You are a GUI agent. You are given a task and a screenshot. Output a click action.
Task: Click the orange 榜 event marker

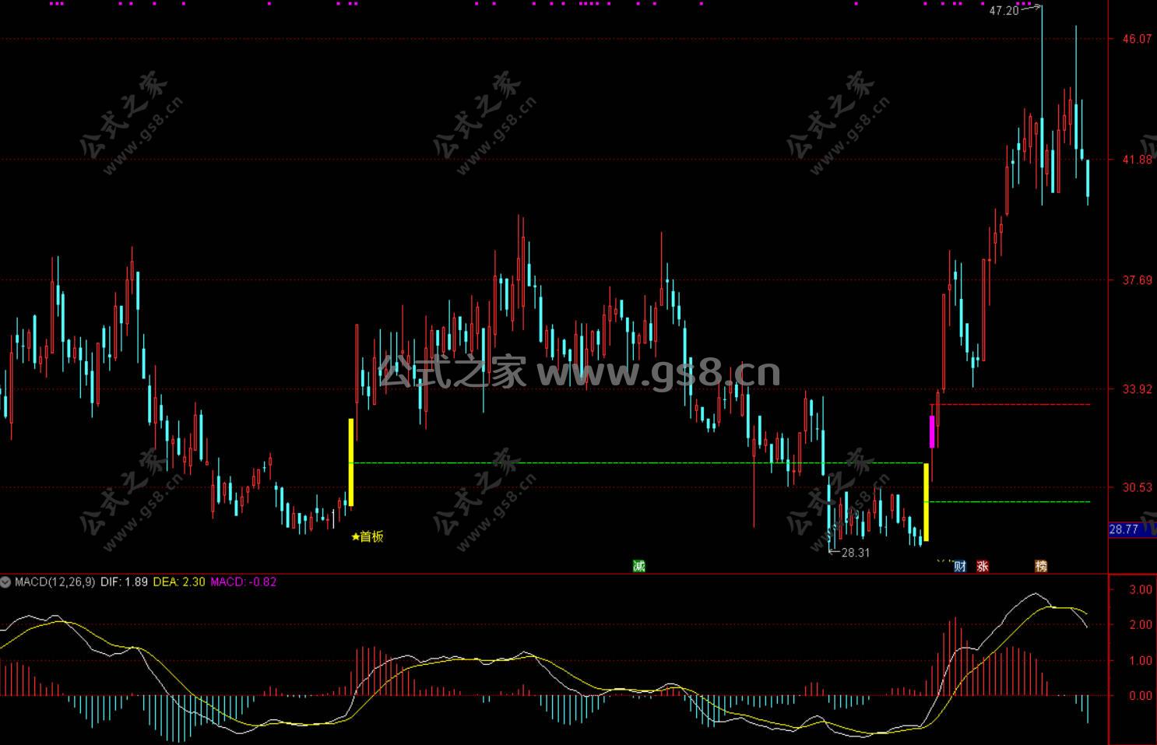tap(1041, 566)
